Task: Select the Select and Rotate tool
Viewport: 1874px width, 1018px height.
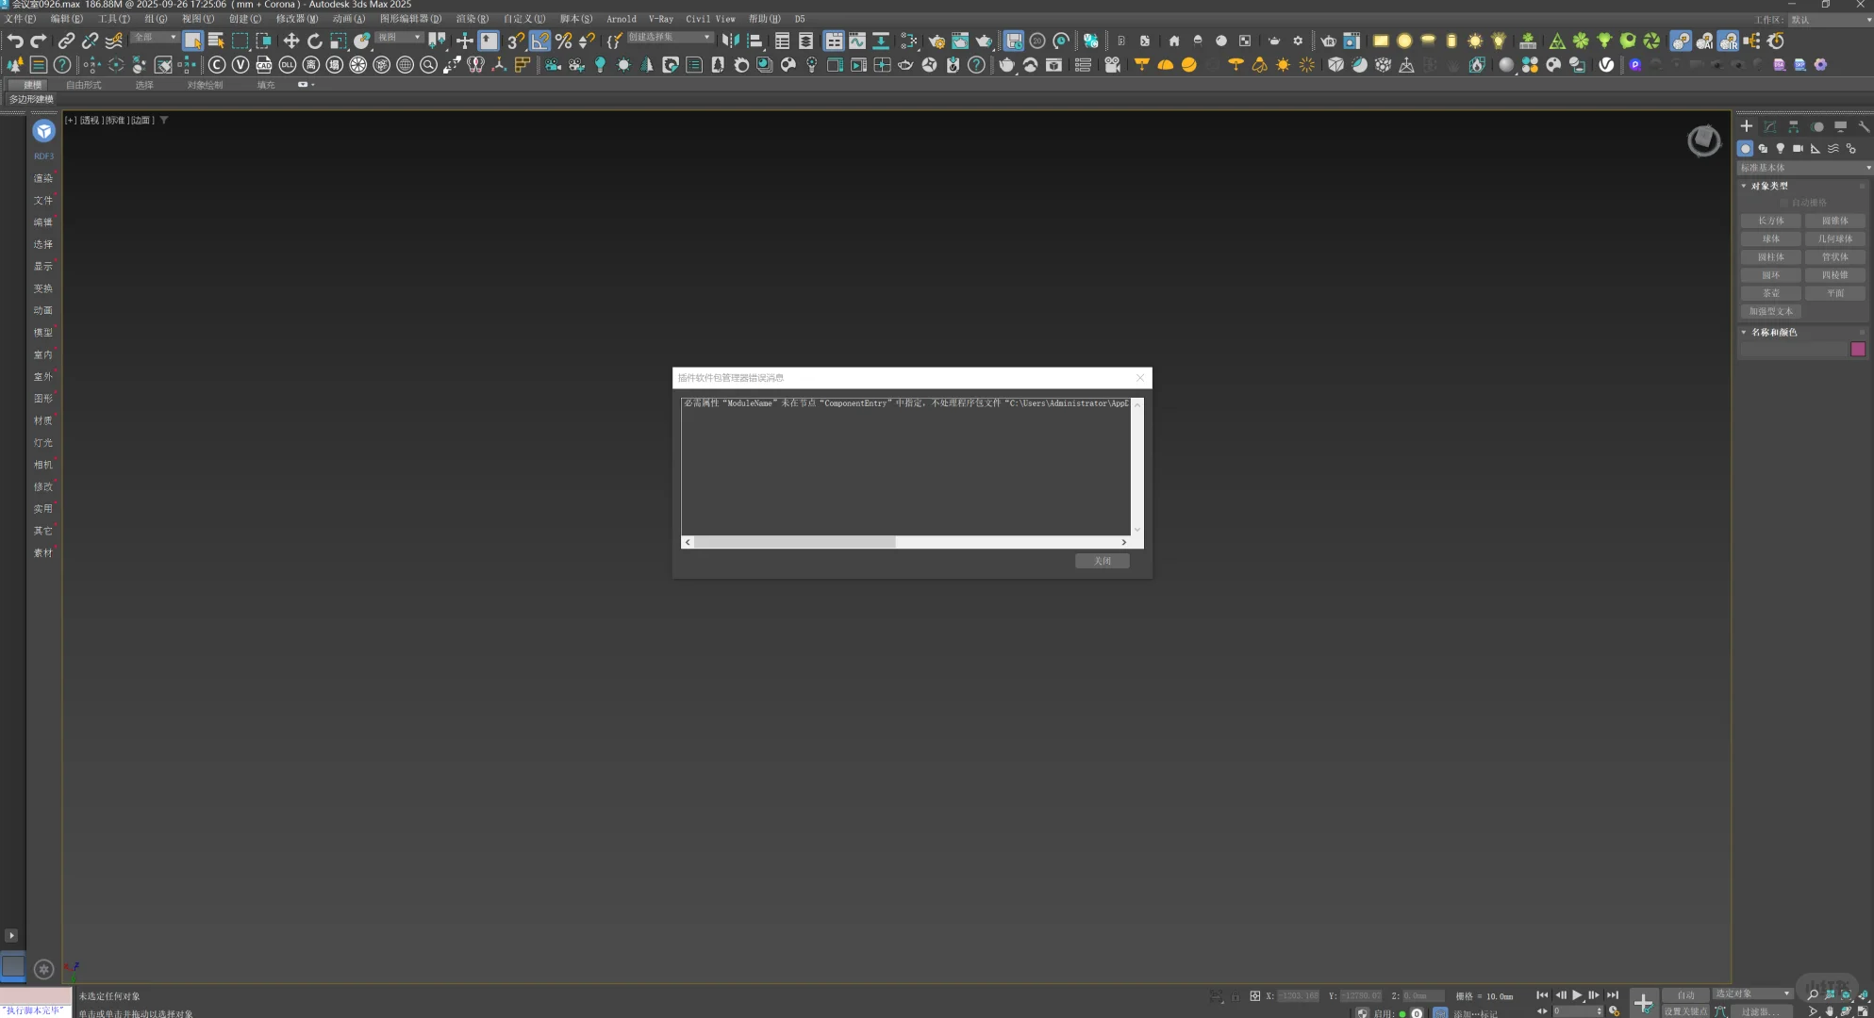Action: pyautogui.click(x=313, y=41)
